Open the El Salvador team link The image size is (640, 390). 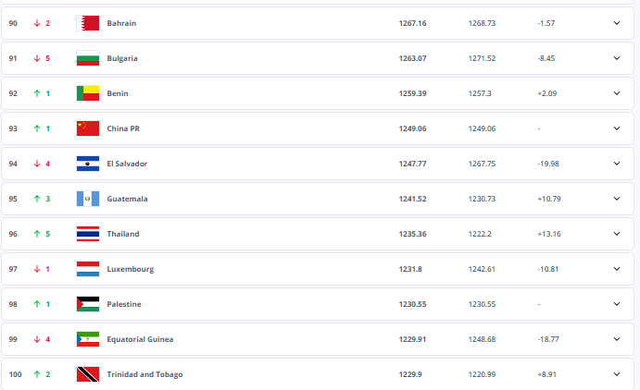tap(127, 164)
